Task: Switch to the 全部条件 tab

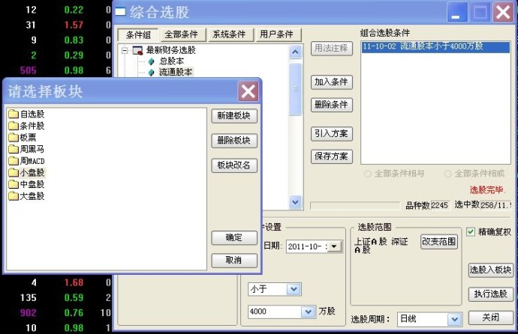Action: [x=182, y=34]
